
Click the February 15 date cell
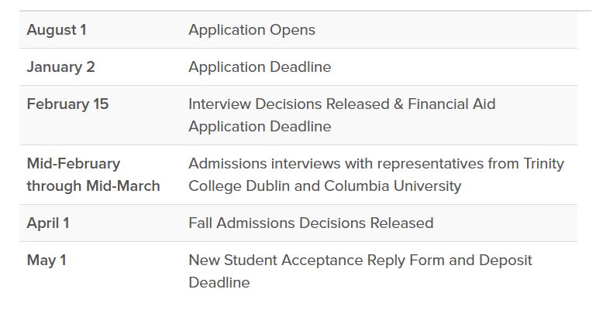point(67,104)
